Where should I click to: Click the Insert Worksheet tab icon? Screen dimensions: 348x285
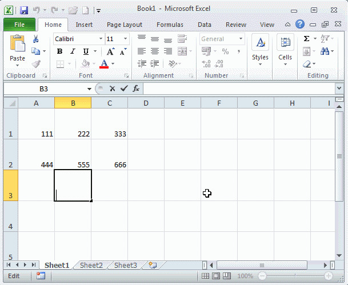pos(153,266)
